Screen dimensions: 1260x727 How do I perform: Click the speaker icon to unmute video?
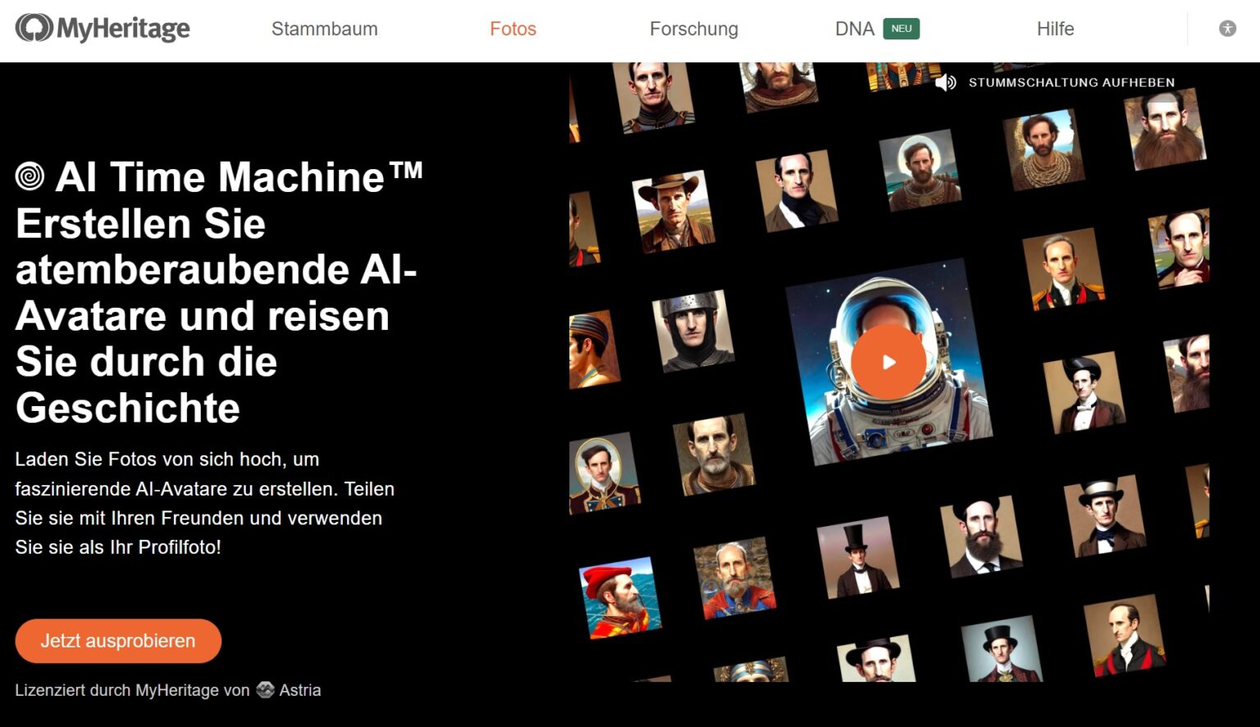click(947, 82)
